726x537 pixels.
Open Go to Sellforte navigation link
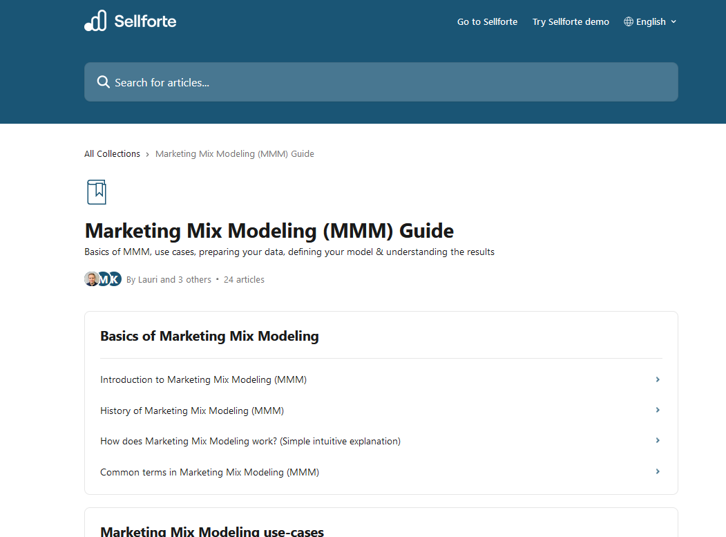point(487,22)
